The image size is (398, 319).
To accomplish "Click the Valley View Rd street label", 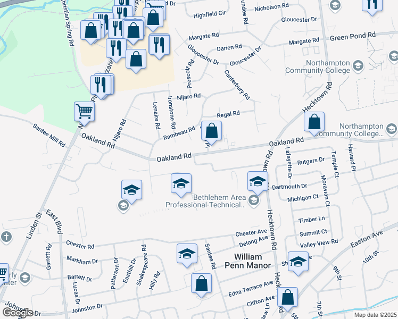I will coord(319,243).
